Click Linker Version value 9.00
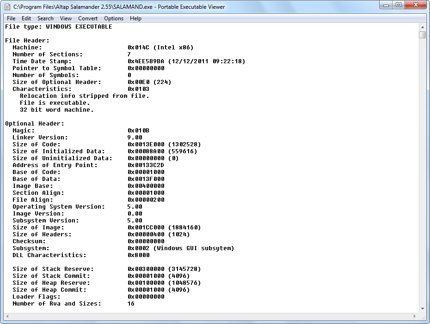This screenshot has height=324, width=430. tap(135, 138)
